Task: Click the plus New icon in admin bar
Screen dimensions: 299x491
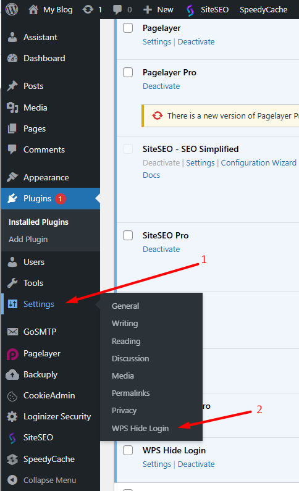Action: coord(148,10)
